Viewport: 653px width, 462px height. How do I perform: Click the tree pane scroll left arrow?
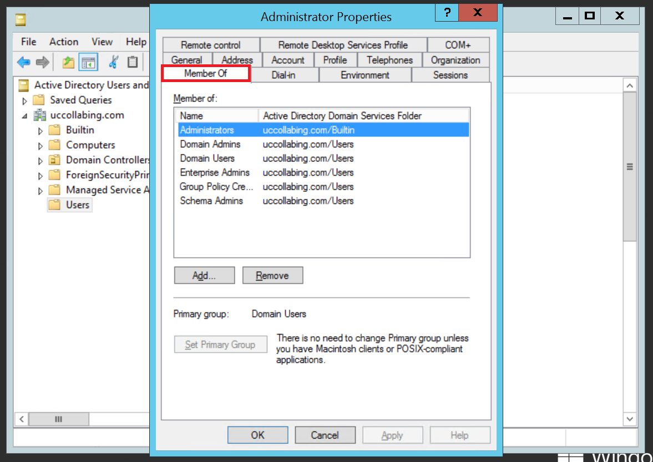pyautogui.click(x=22, y=419)
